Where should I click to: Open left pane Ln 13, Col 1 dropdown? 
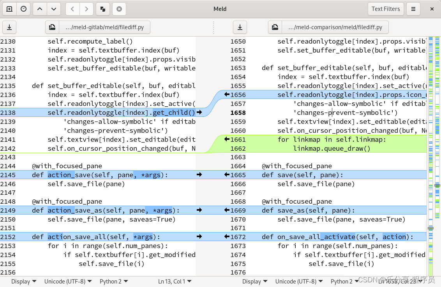(x=175, y=282)
